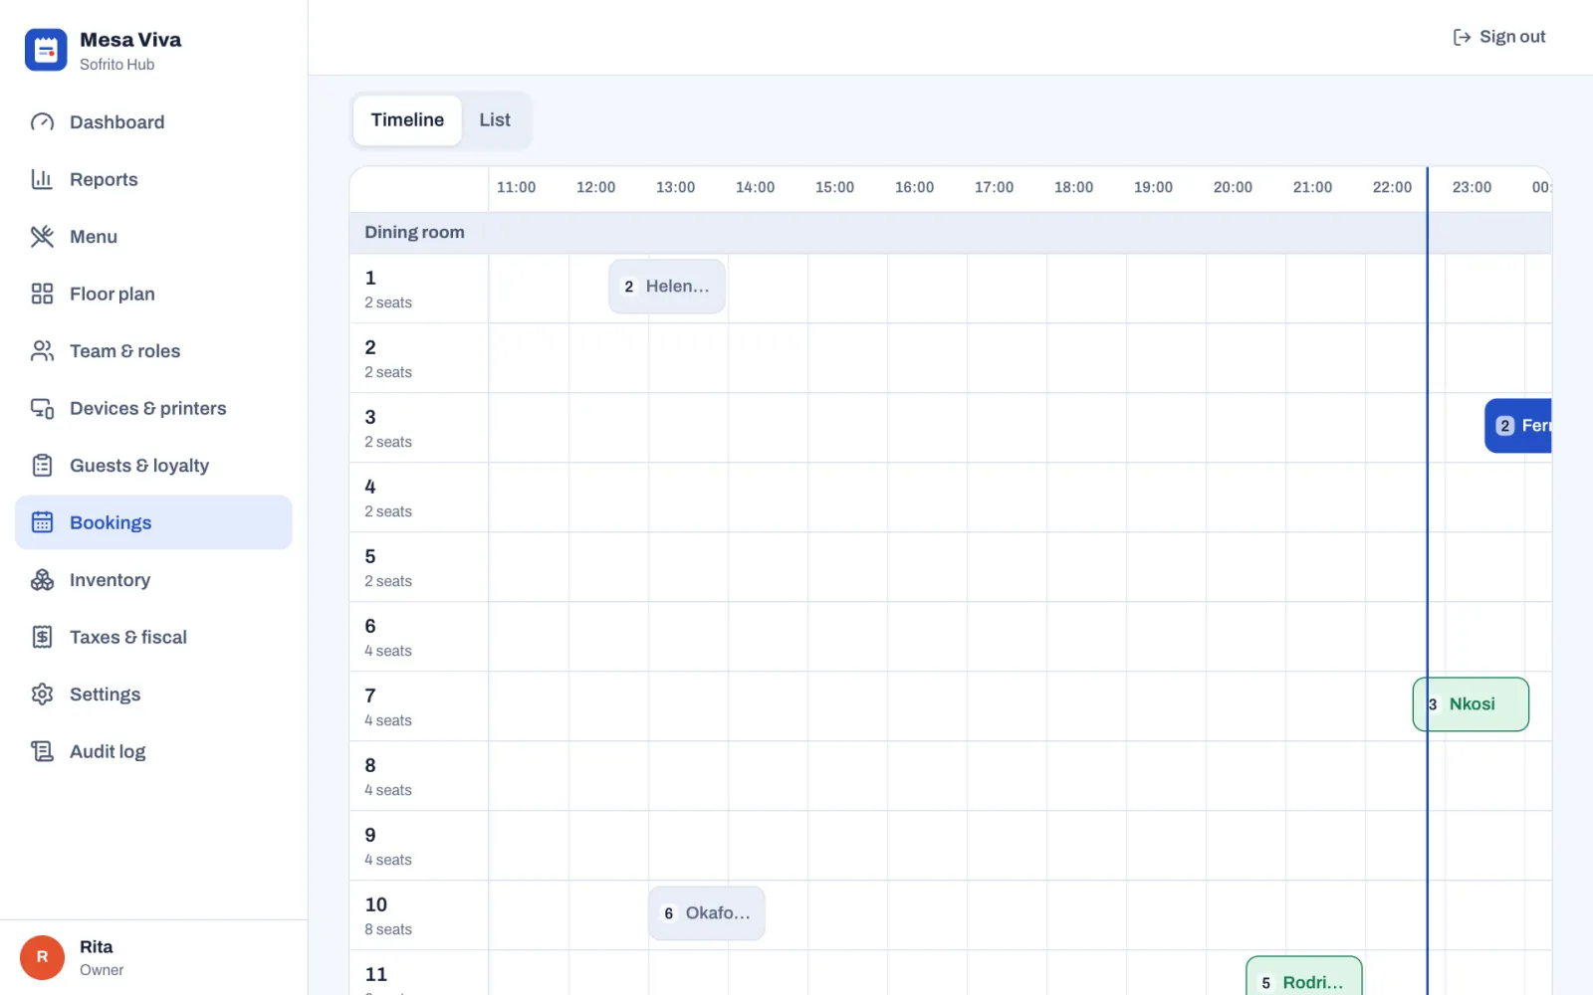Open the Dashboard menu label

pyautogui.click(x=117, y=122)
